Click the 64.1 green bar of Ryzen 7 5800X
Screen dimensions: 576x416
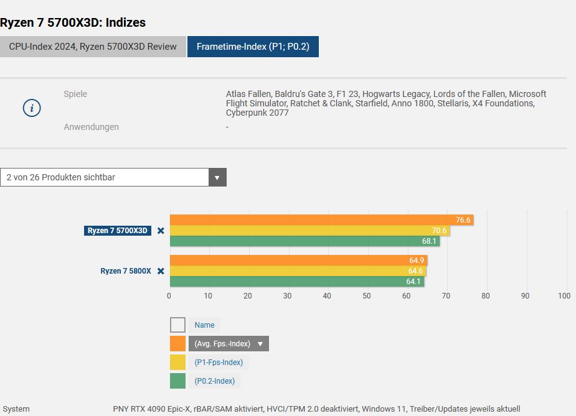[x=297, y=281]
